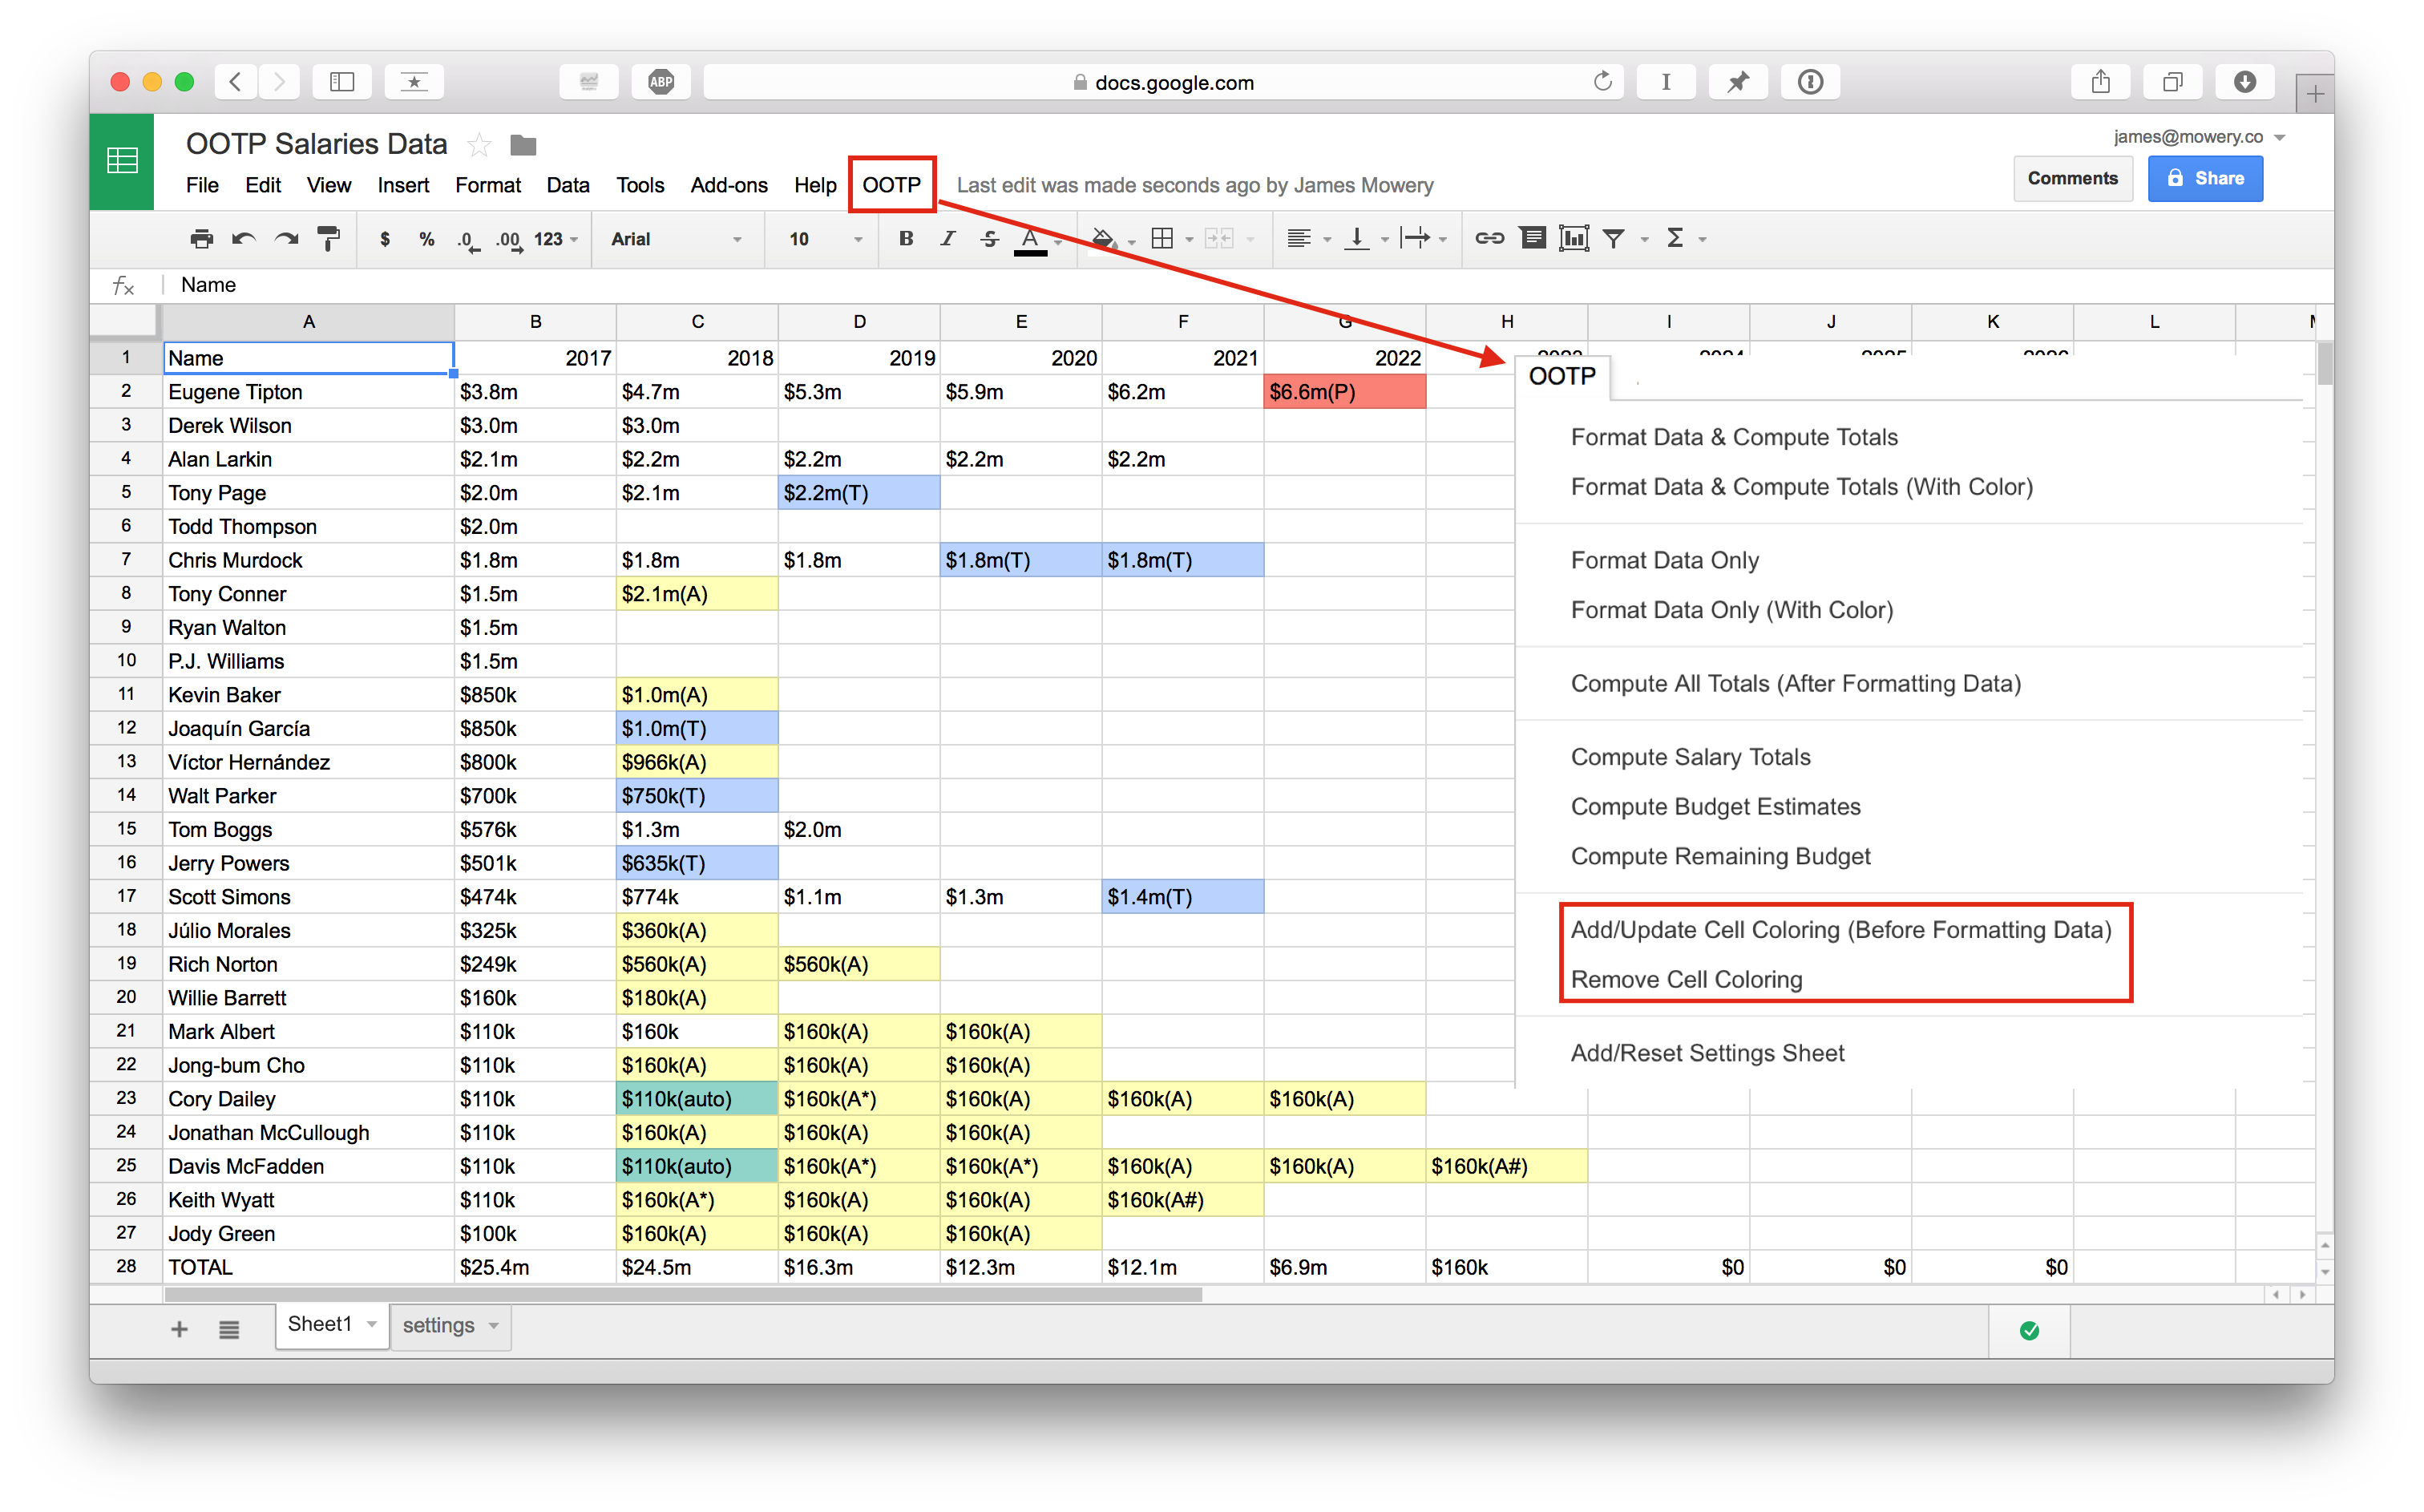2424x1512 pixels.
Task: Click the Safari share icon
Action: (x=2101, y=82)
